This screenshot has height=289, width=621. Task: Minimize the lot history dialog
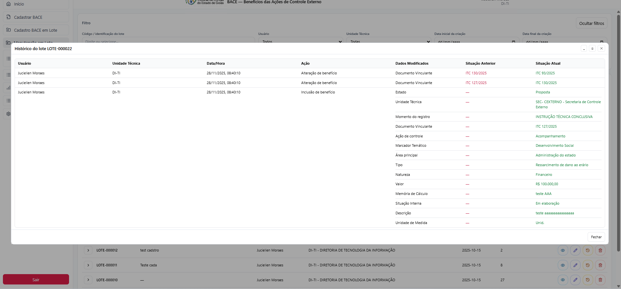click(x=584, y=48)
